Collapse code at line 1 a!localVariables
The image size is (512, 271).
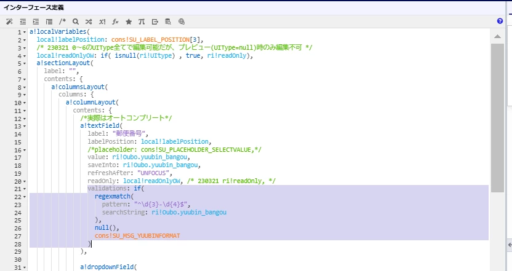[25, 33]
